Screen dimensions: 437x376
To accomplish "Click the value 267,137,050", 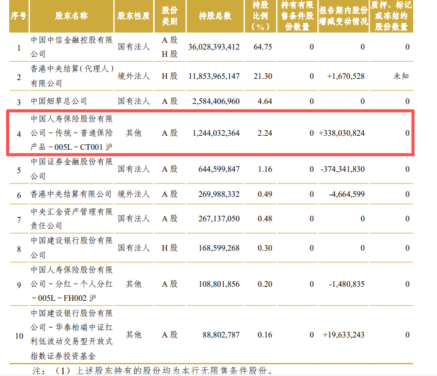I will pos(219,218).
